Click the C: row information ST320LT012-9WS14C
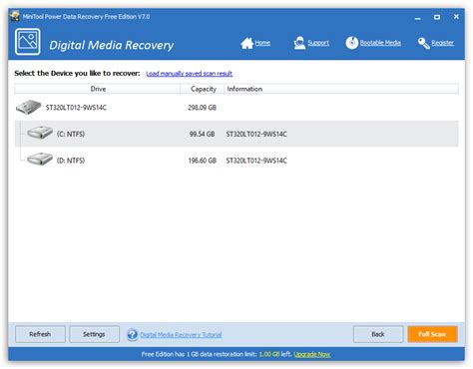473x369 pixels. (x=256, y=134)
